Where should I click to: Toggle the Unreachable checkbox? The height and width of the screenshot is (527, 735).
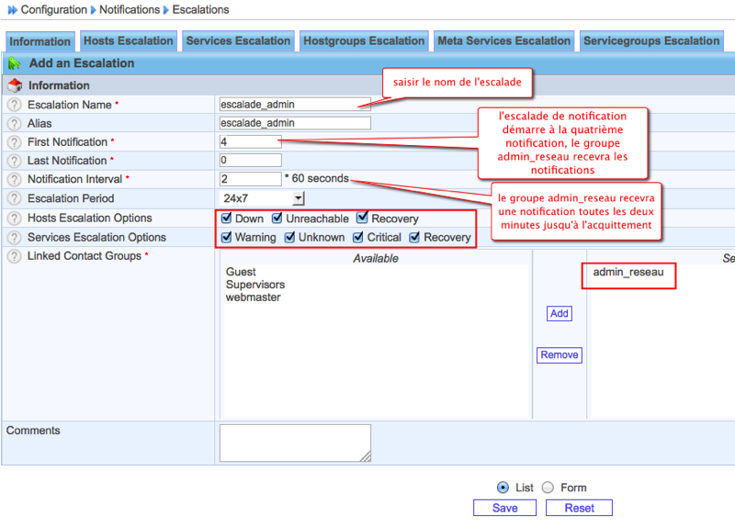tap(277, 219)
